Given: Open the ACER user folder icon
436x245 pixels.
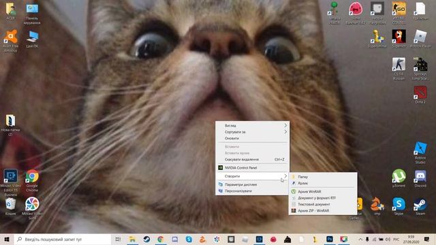Looking at the screenshot, I should (11, 11).
